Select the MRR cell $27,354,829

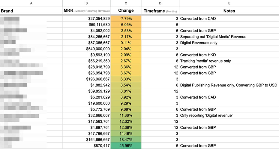click(87, 19)
